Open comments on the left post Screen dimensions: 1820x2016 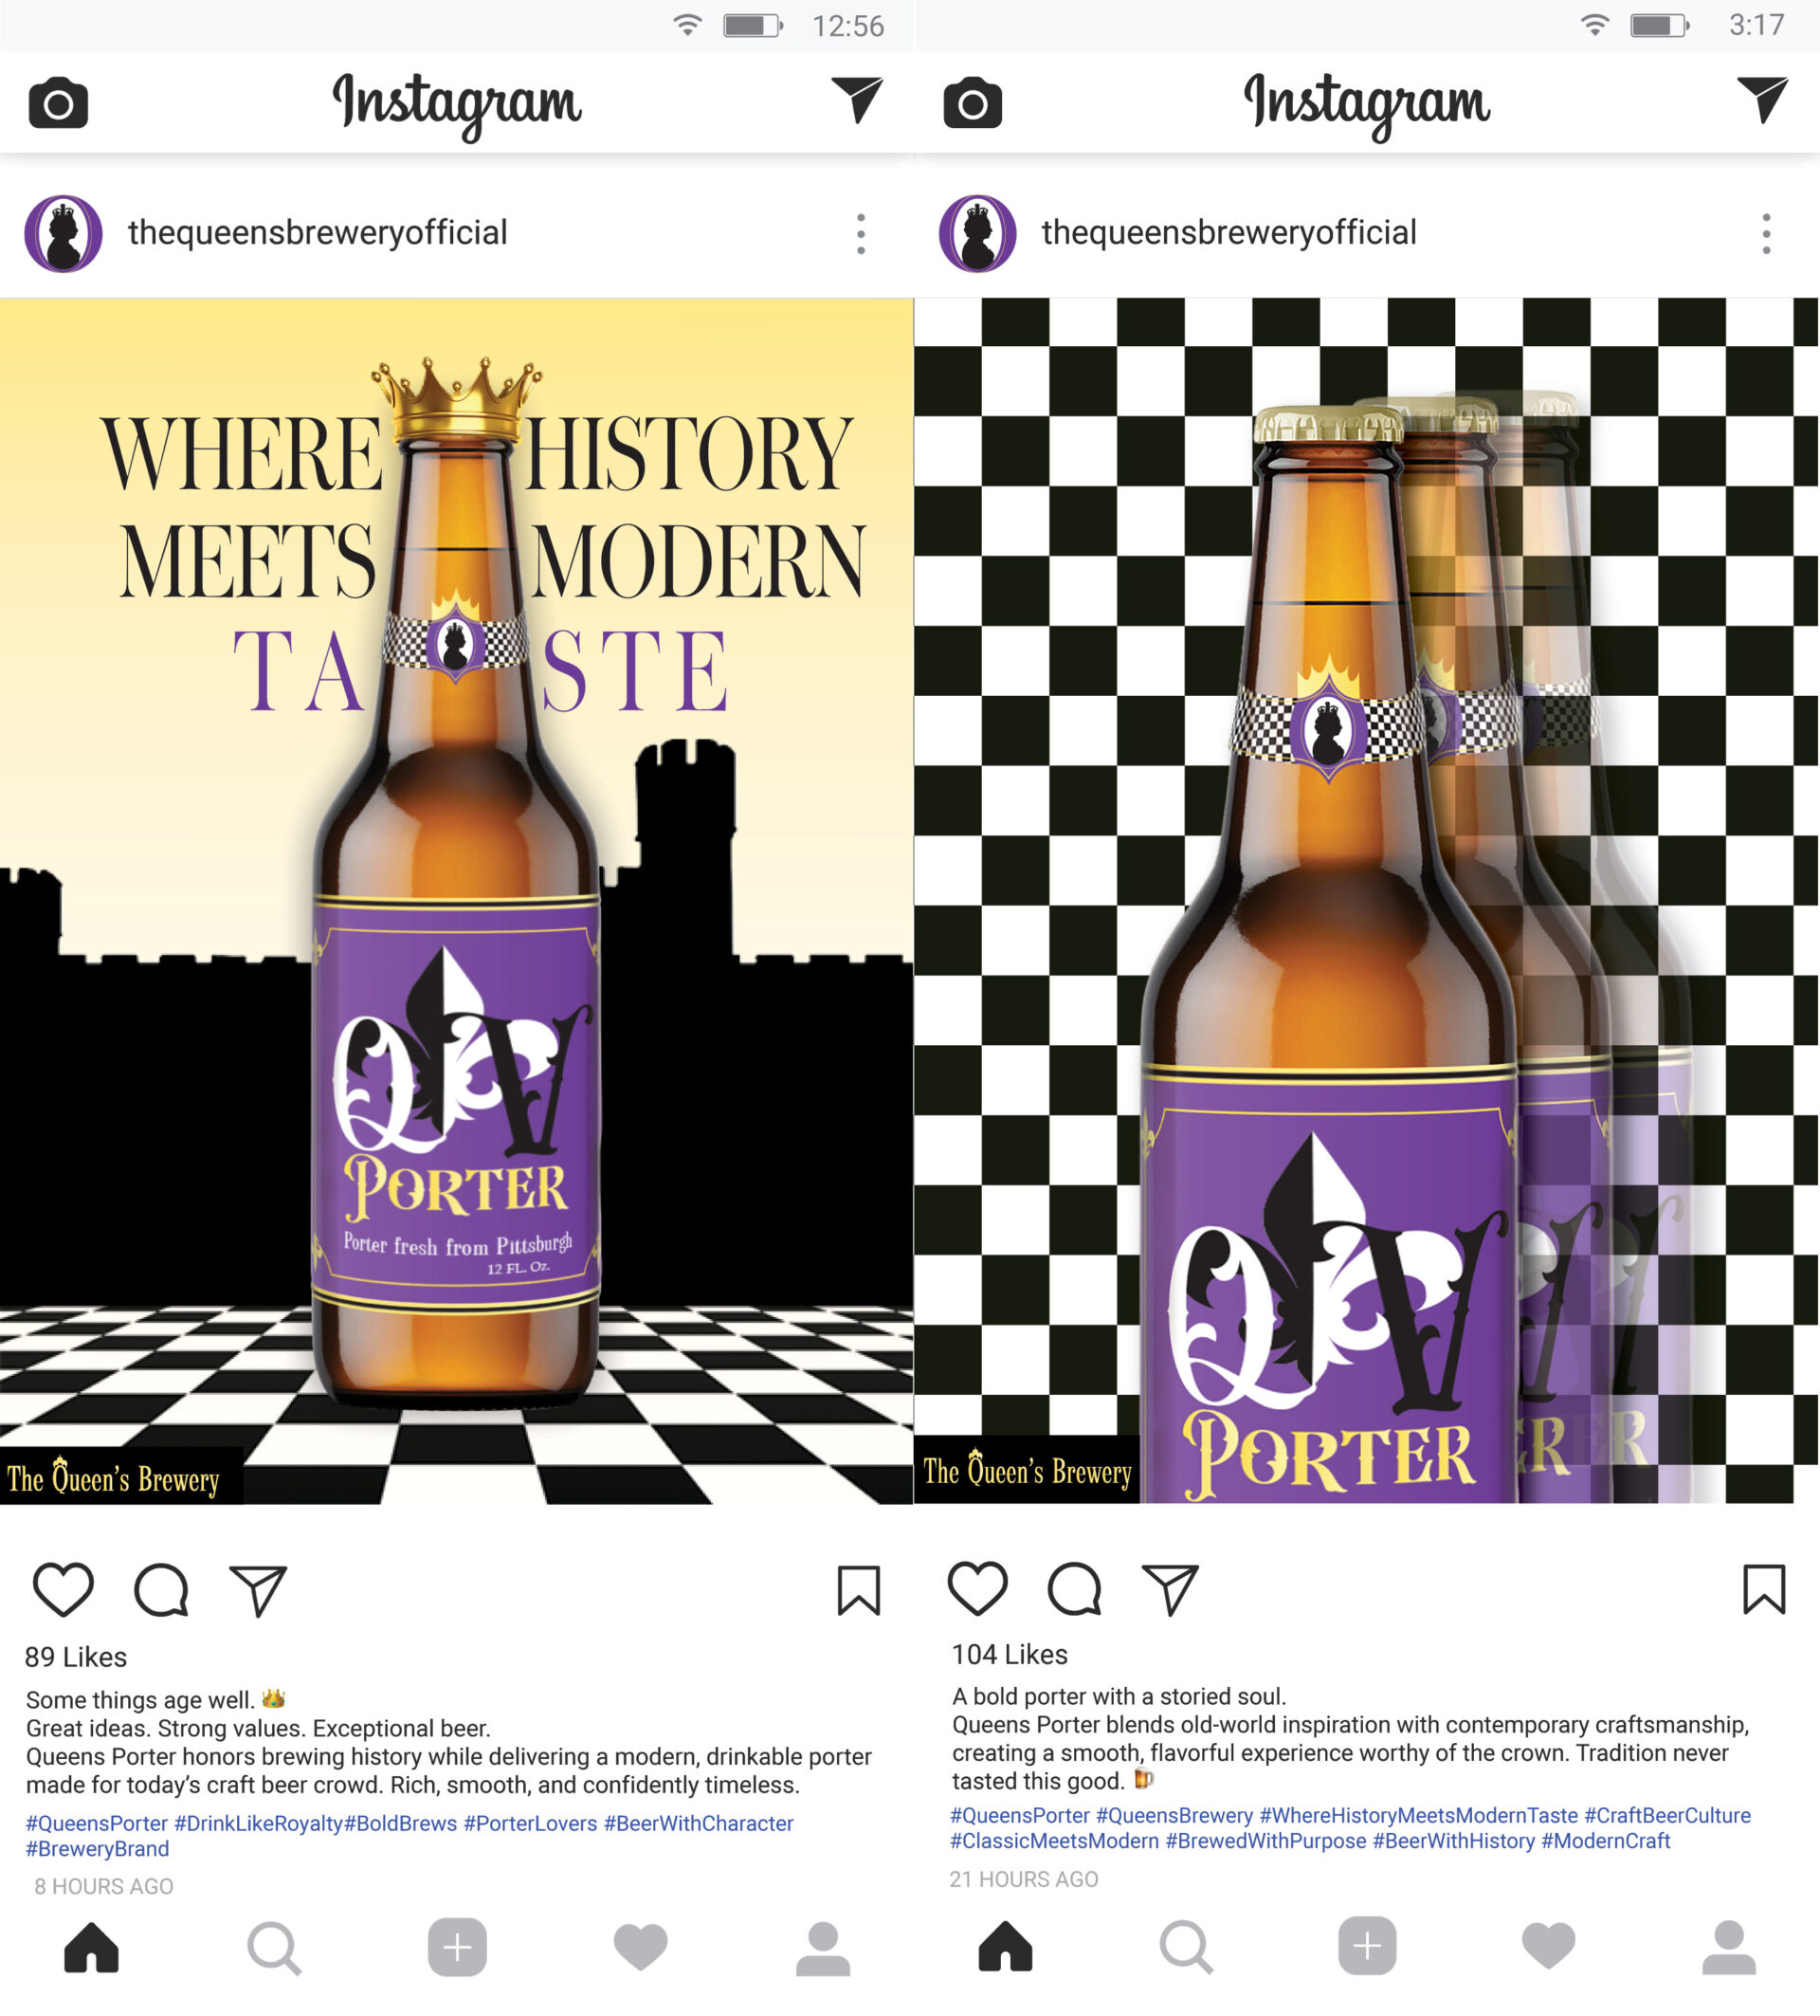tap(161, 1590)
